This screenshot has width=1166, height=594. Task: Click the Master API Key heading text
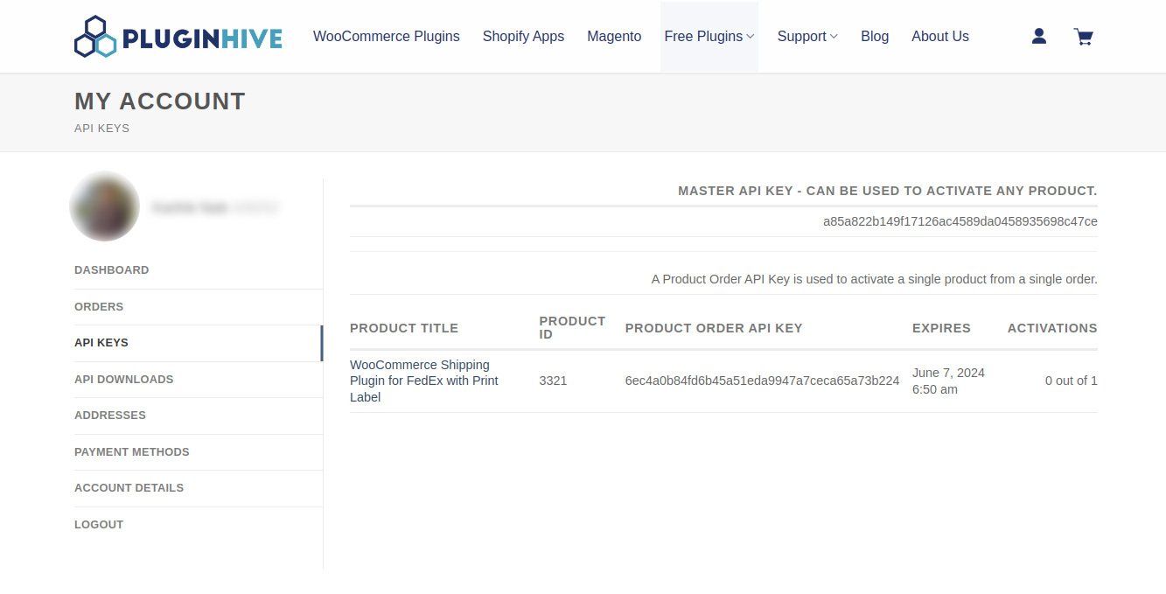[x=888, y=191]
